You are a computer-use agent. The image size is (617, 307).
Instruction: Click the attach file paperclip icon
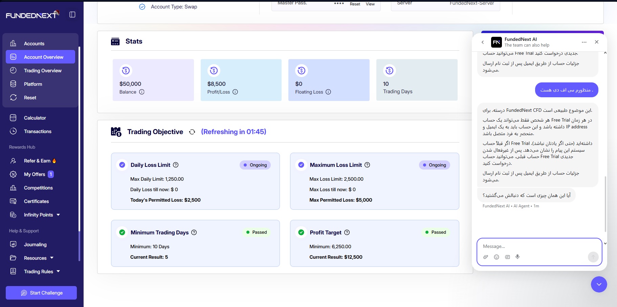(485, 257)
